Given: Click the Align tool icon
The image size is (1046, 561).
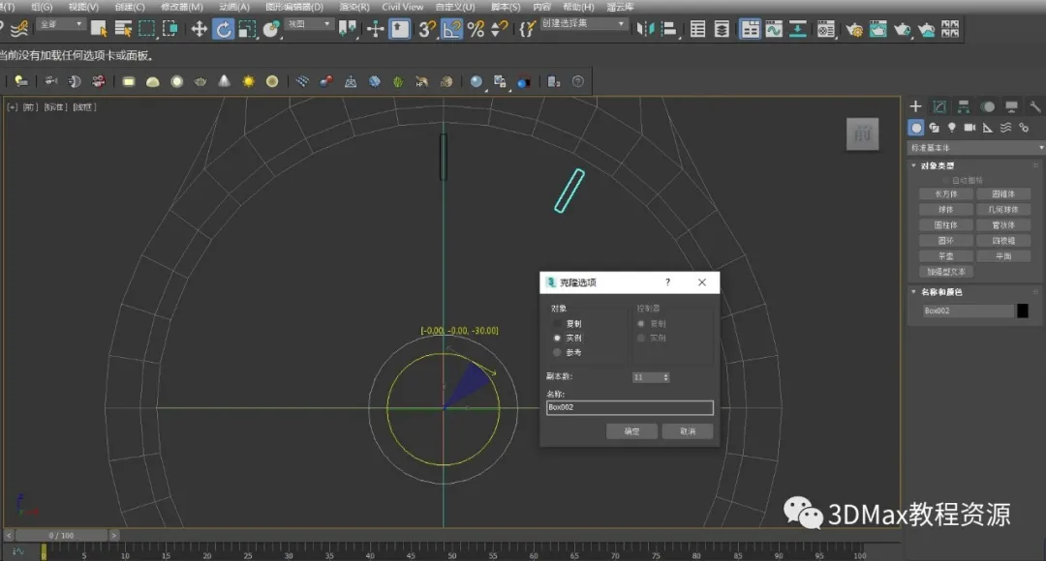Looking at the screenshot, I should 668,29.
